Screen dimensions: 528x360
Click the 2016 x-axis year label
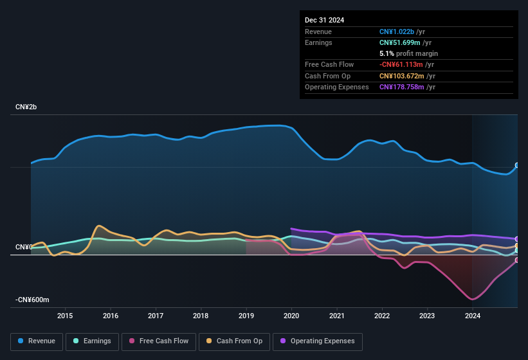[111, 316]
